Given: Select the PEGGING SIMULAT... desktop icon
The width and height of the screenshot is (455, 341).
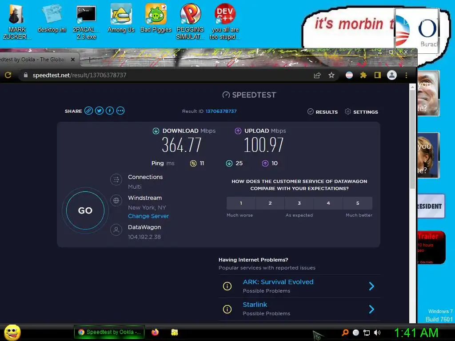Looking at the screenshot, I should coord(190,22).
